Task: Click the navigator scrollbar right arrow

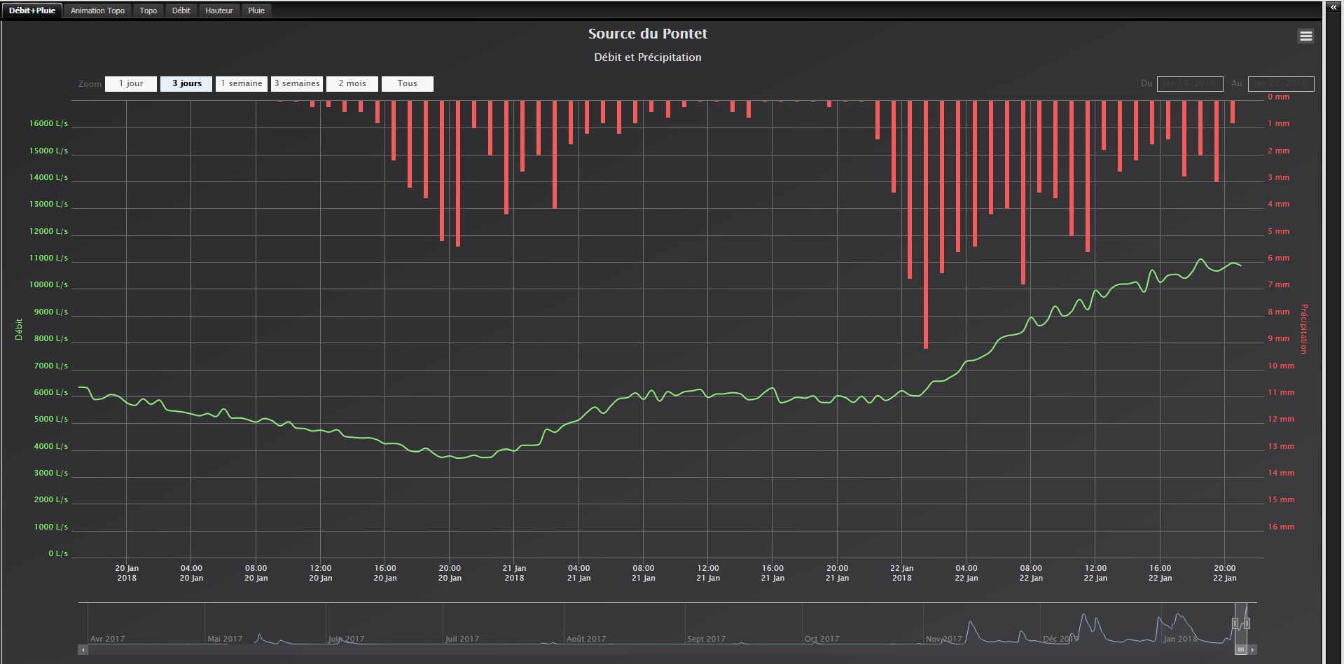Action: pyautogui.click(x=1252, y=650)
